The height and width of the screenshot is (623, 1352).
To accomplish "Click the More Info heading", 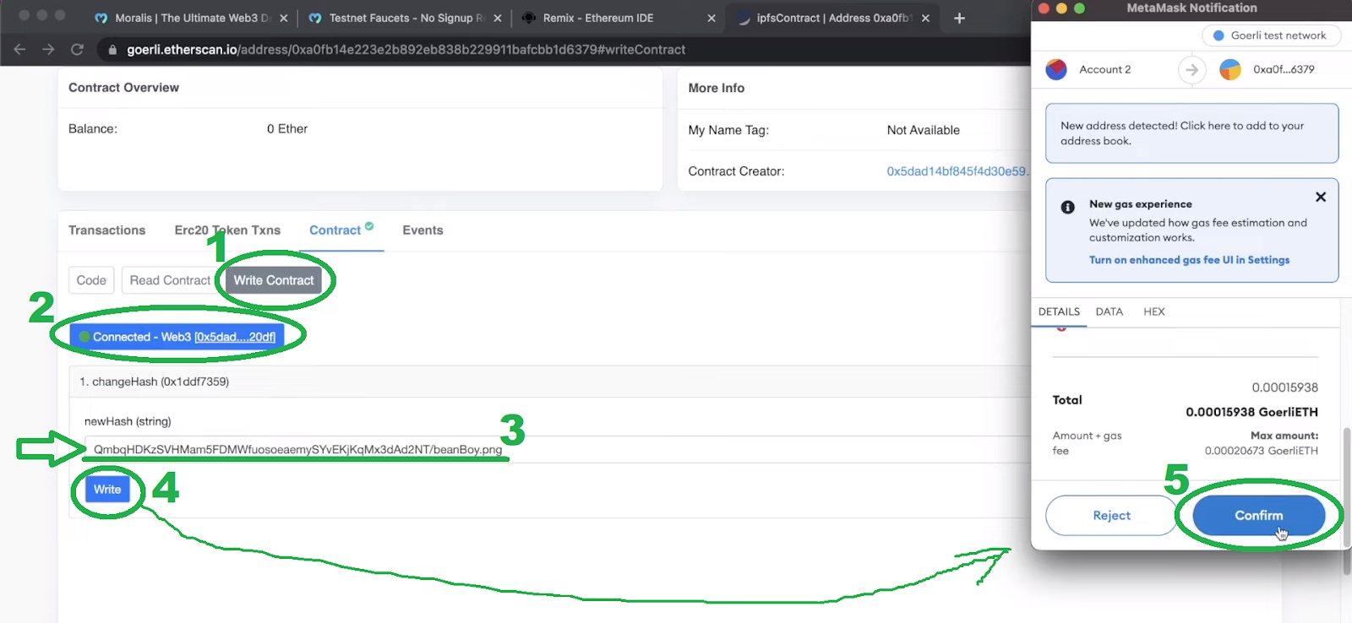I will (x=717, y=88).
